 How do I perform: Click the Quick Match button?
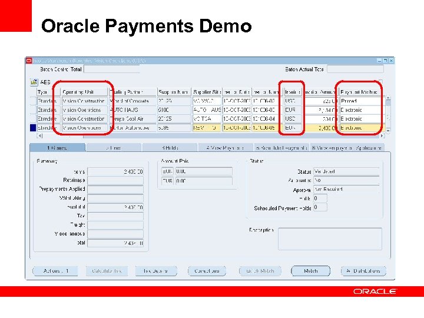(x=260, y=271)
